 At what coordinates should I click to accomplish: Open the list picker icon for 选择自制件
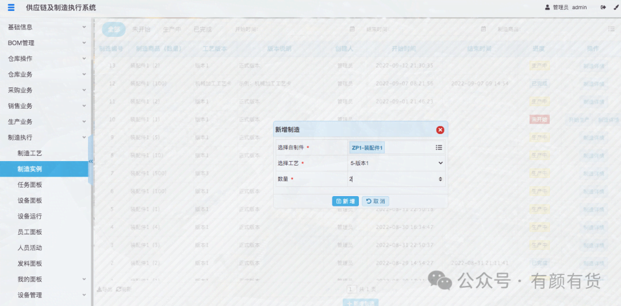[x=439, y=147]
